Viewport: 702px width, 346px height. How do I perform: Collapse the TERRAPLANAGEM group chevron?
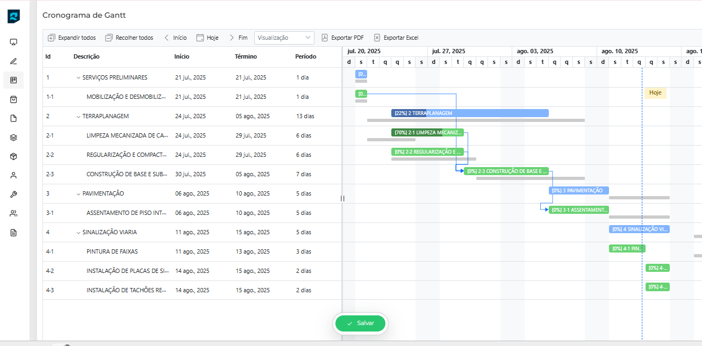tap(78, 116)
